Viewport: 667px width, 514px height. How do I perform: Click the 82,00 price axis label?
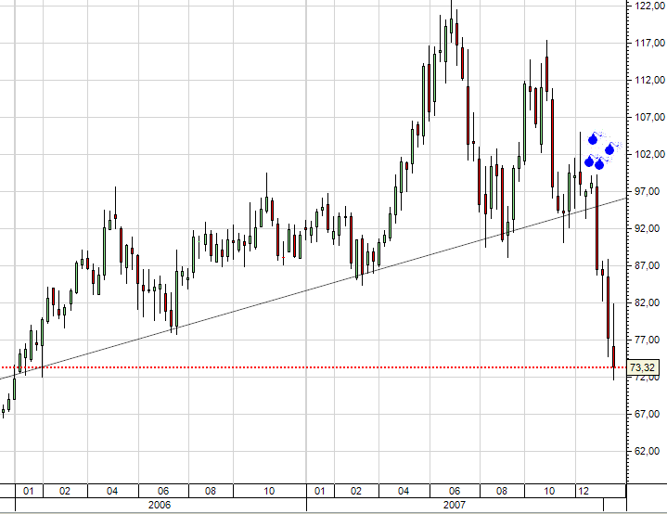[648, 302]
